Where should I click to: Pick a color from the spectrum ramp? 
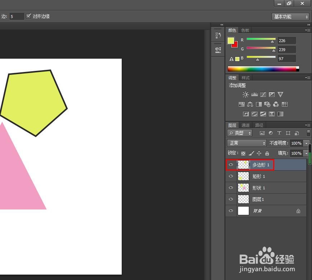(x=263, y=69)
